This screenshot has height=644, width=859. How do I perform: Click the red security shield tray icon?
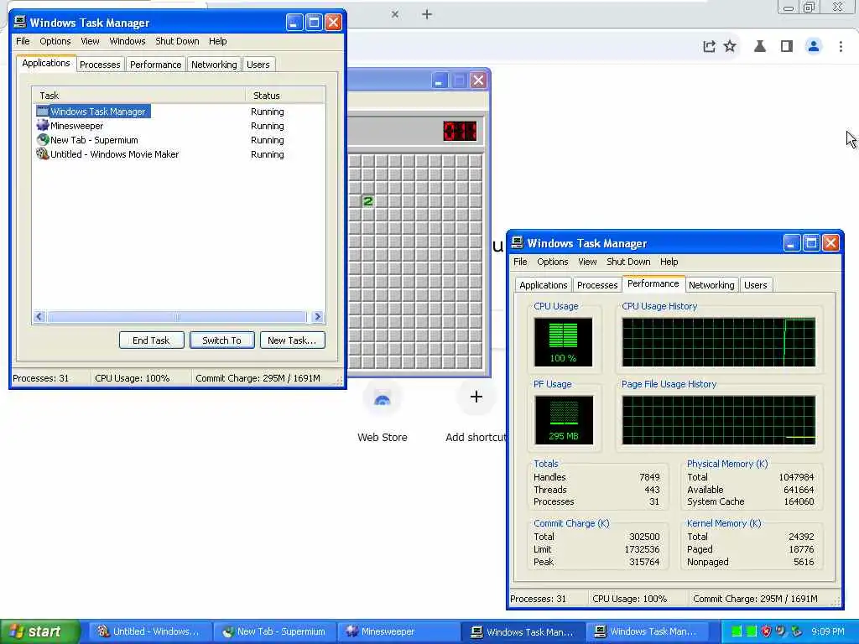766,631
